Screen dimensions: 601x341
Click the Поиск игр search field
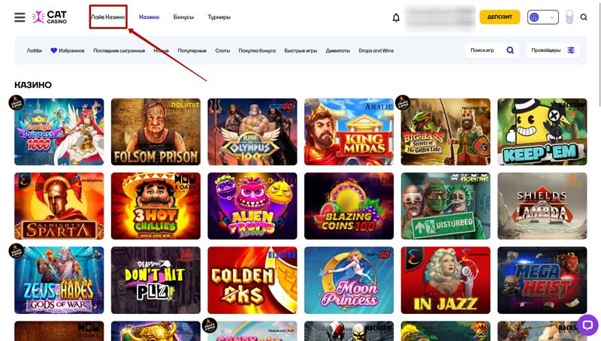[x=482, y=50]
